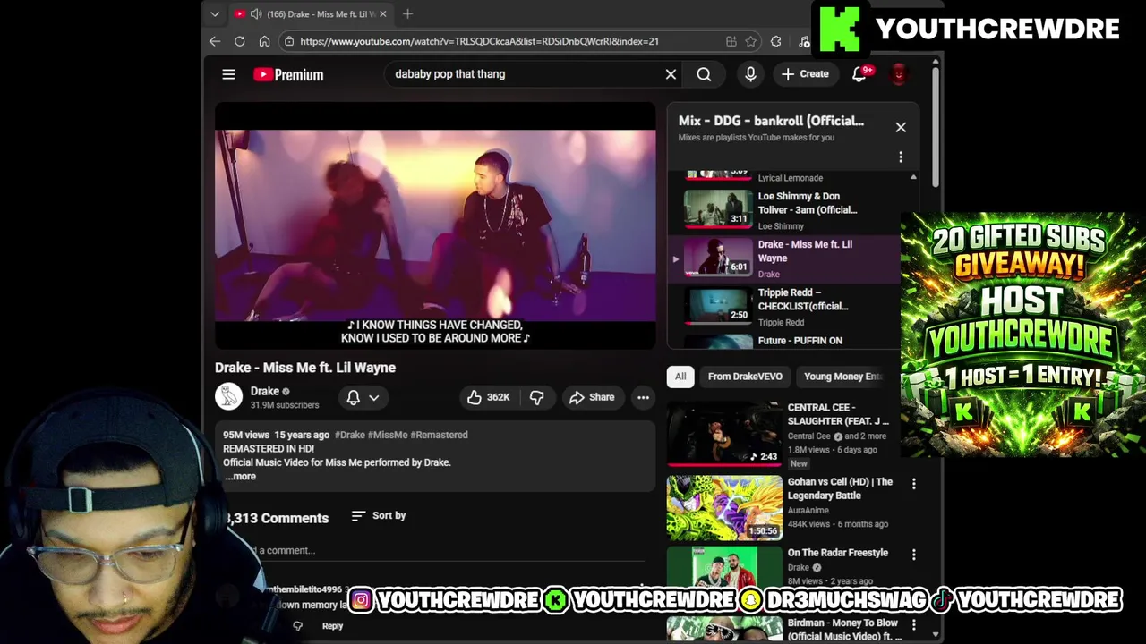Bookmark this page with star icon
Image resolution: width=1146 pixels, height=644 pixels.
coord(751,41)
